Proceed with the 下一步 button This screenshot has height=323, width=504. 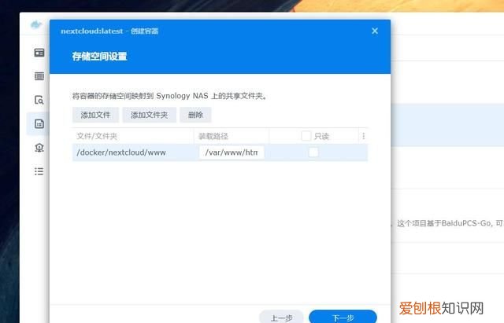point(343,317)
